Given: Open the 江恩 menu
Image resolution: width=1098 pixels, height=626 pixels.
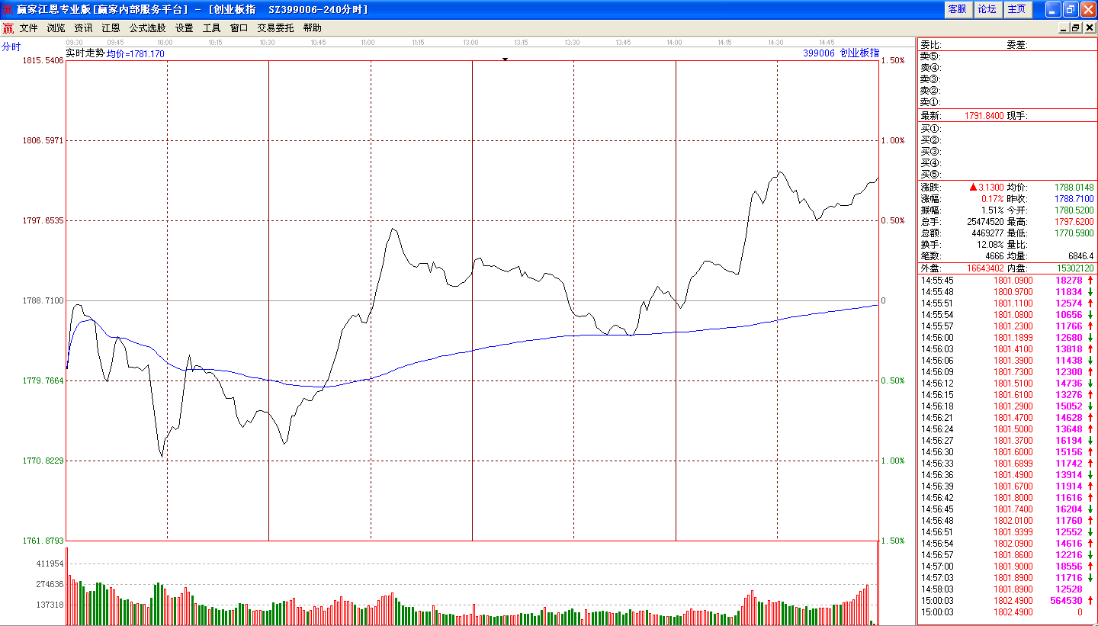Looking at the screenshot, I should click(111, 28).
